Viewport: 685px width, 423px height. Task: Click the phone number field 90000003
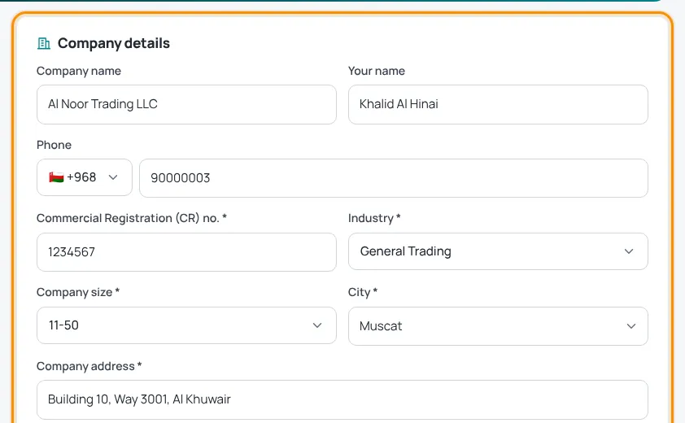coord(394,178)
